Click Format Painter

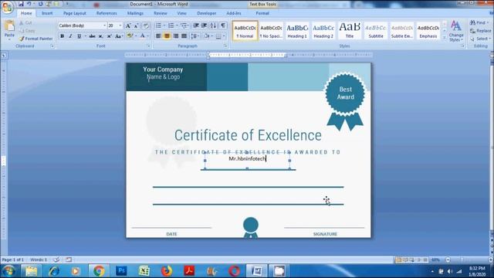point(36,39)
